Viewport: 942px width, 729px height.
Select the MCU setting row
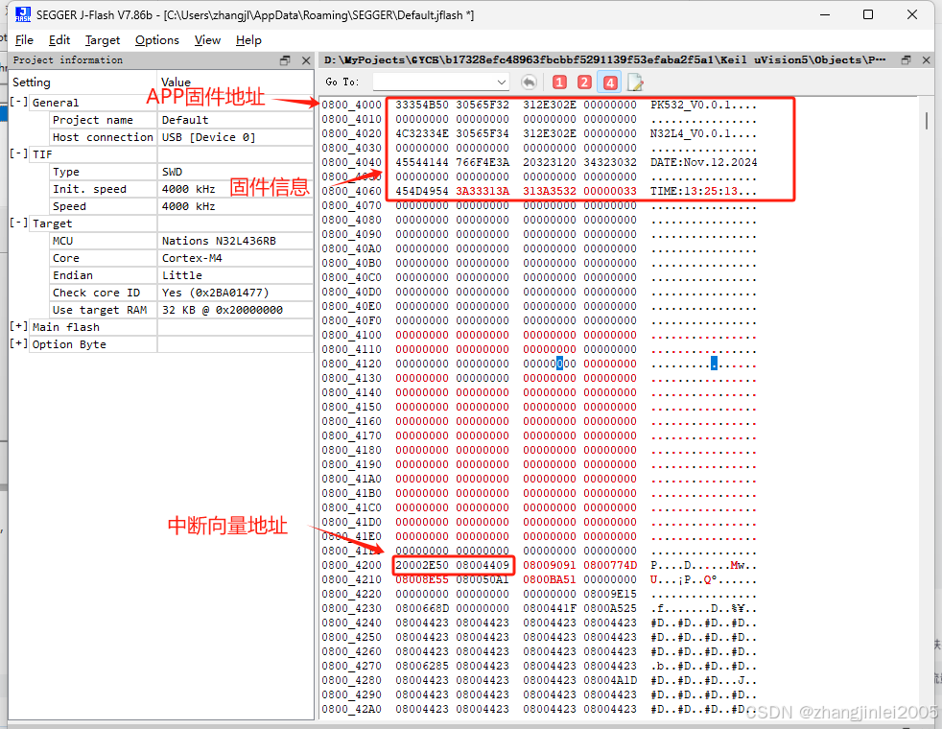pos(181,241)
